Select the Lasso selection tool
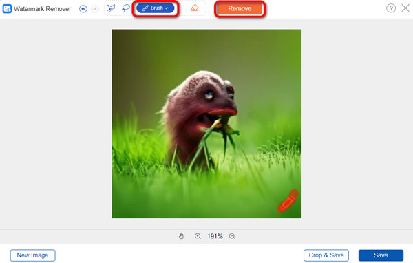The width and height of the screenshot is (413, 263). (126, 8)
